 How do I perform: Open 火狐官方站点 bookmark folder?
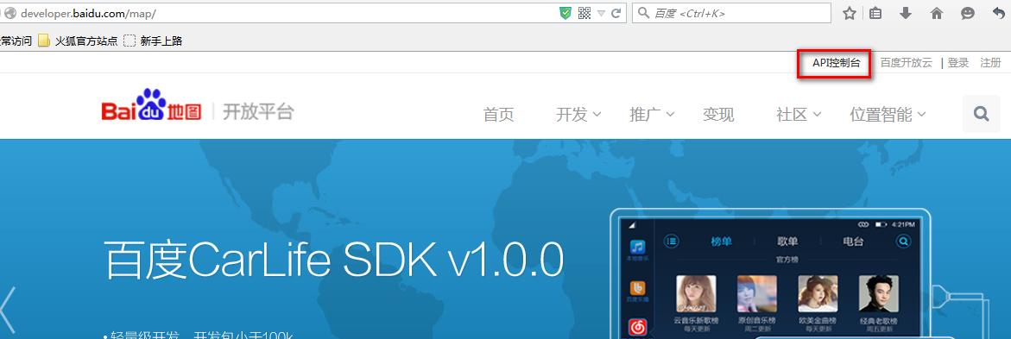click(78, 41)
